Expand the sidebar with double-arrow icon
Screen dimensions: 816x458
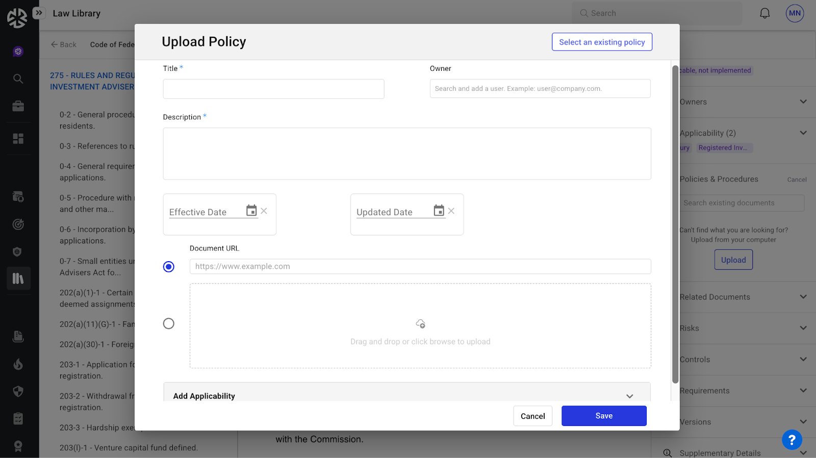(39, 13)
